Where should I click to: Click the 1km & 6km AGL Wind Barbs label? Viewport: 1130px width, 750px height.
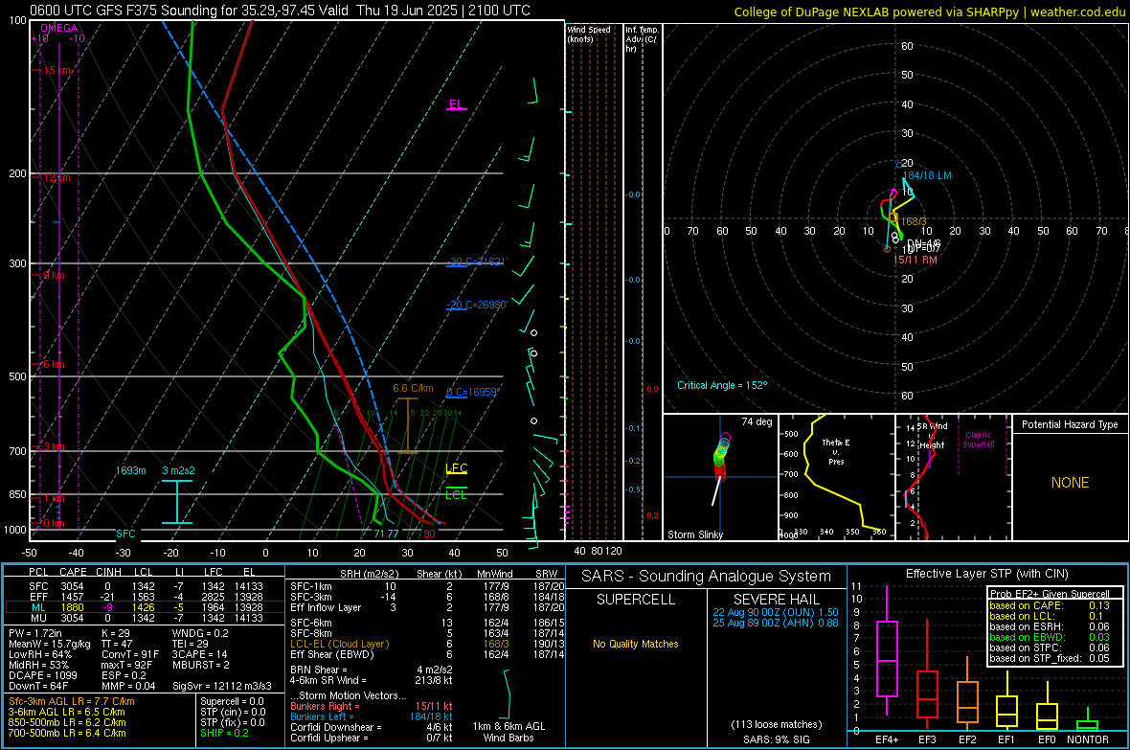pyautogui.click(x=508, y=732)
